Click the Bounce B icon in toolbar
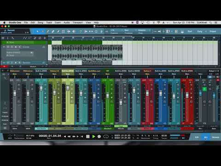The image size is (221, 166). [x=176, y=31]
